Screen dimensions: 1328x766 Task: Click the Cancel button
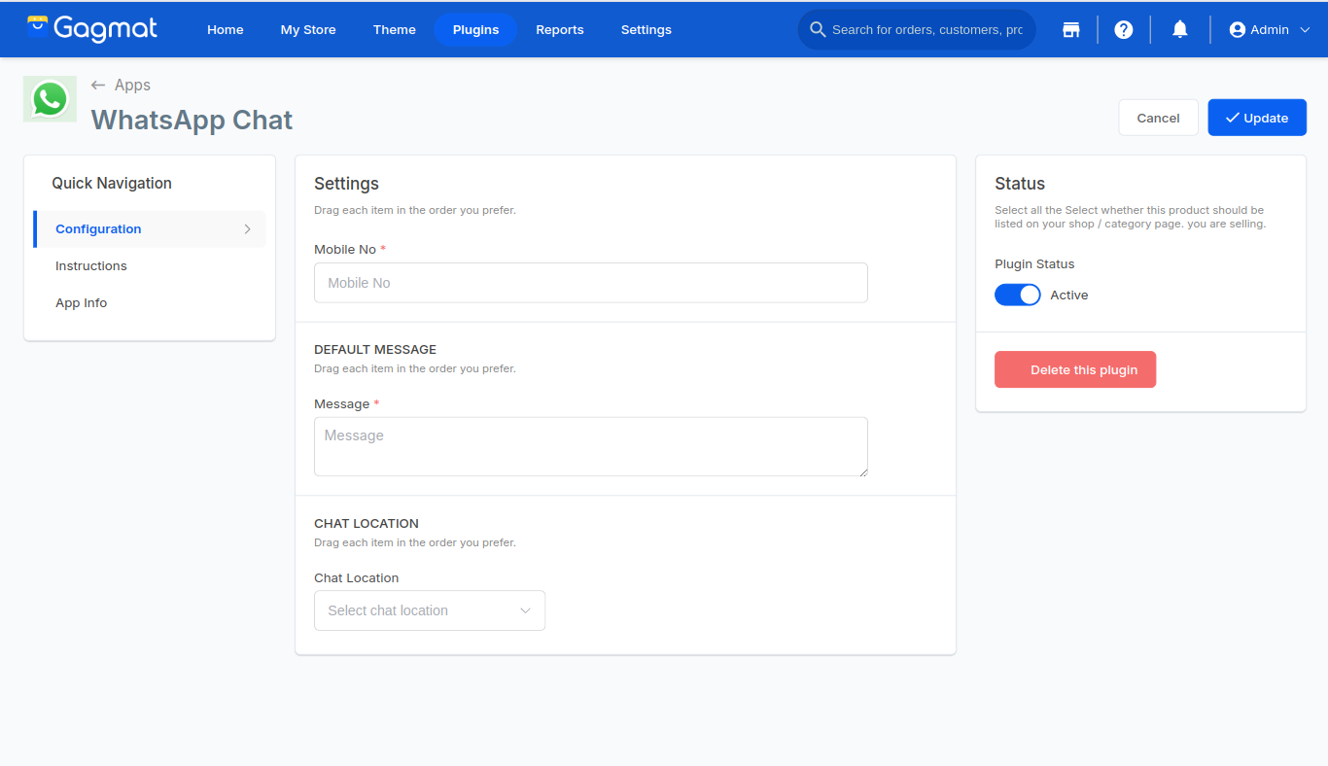click(x=1159, y=118)
